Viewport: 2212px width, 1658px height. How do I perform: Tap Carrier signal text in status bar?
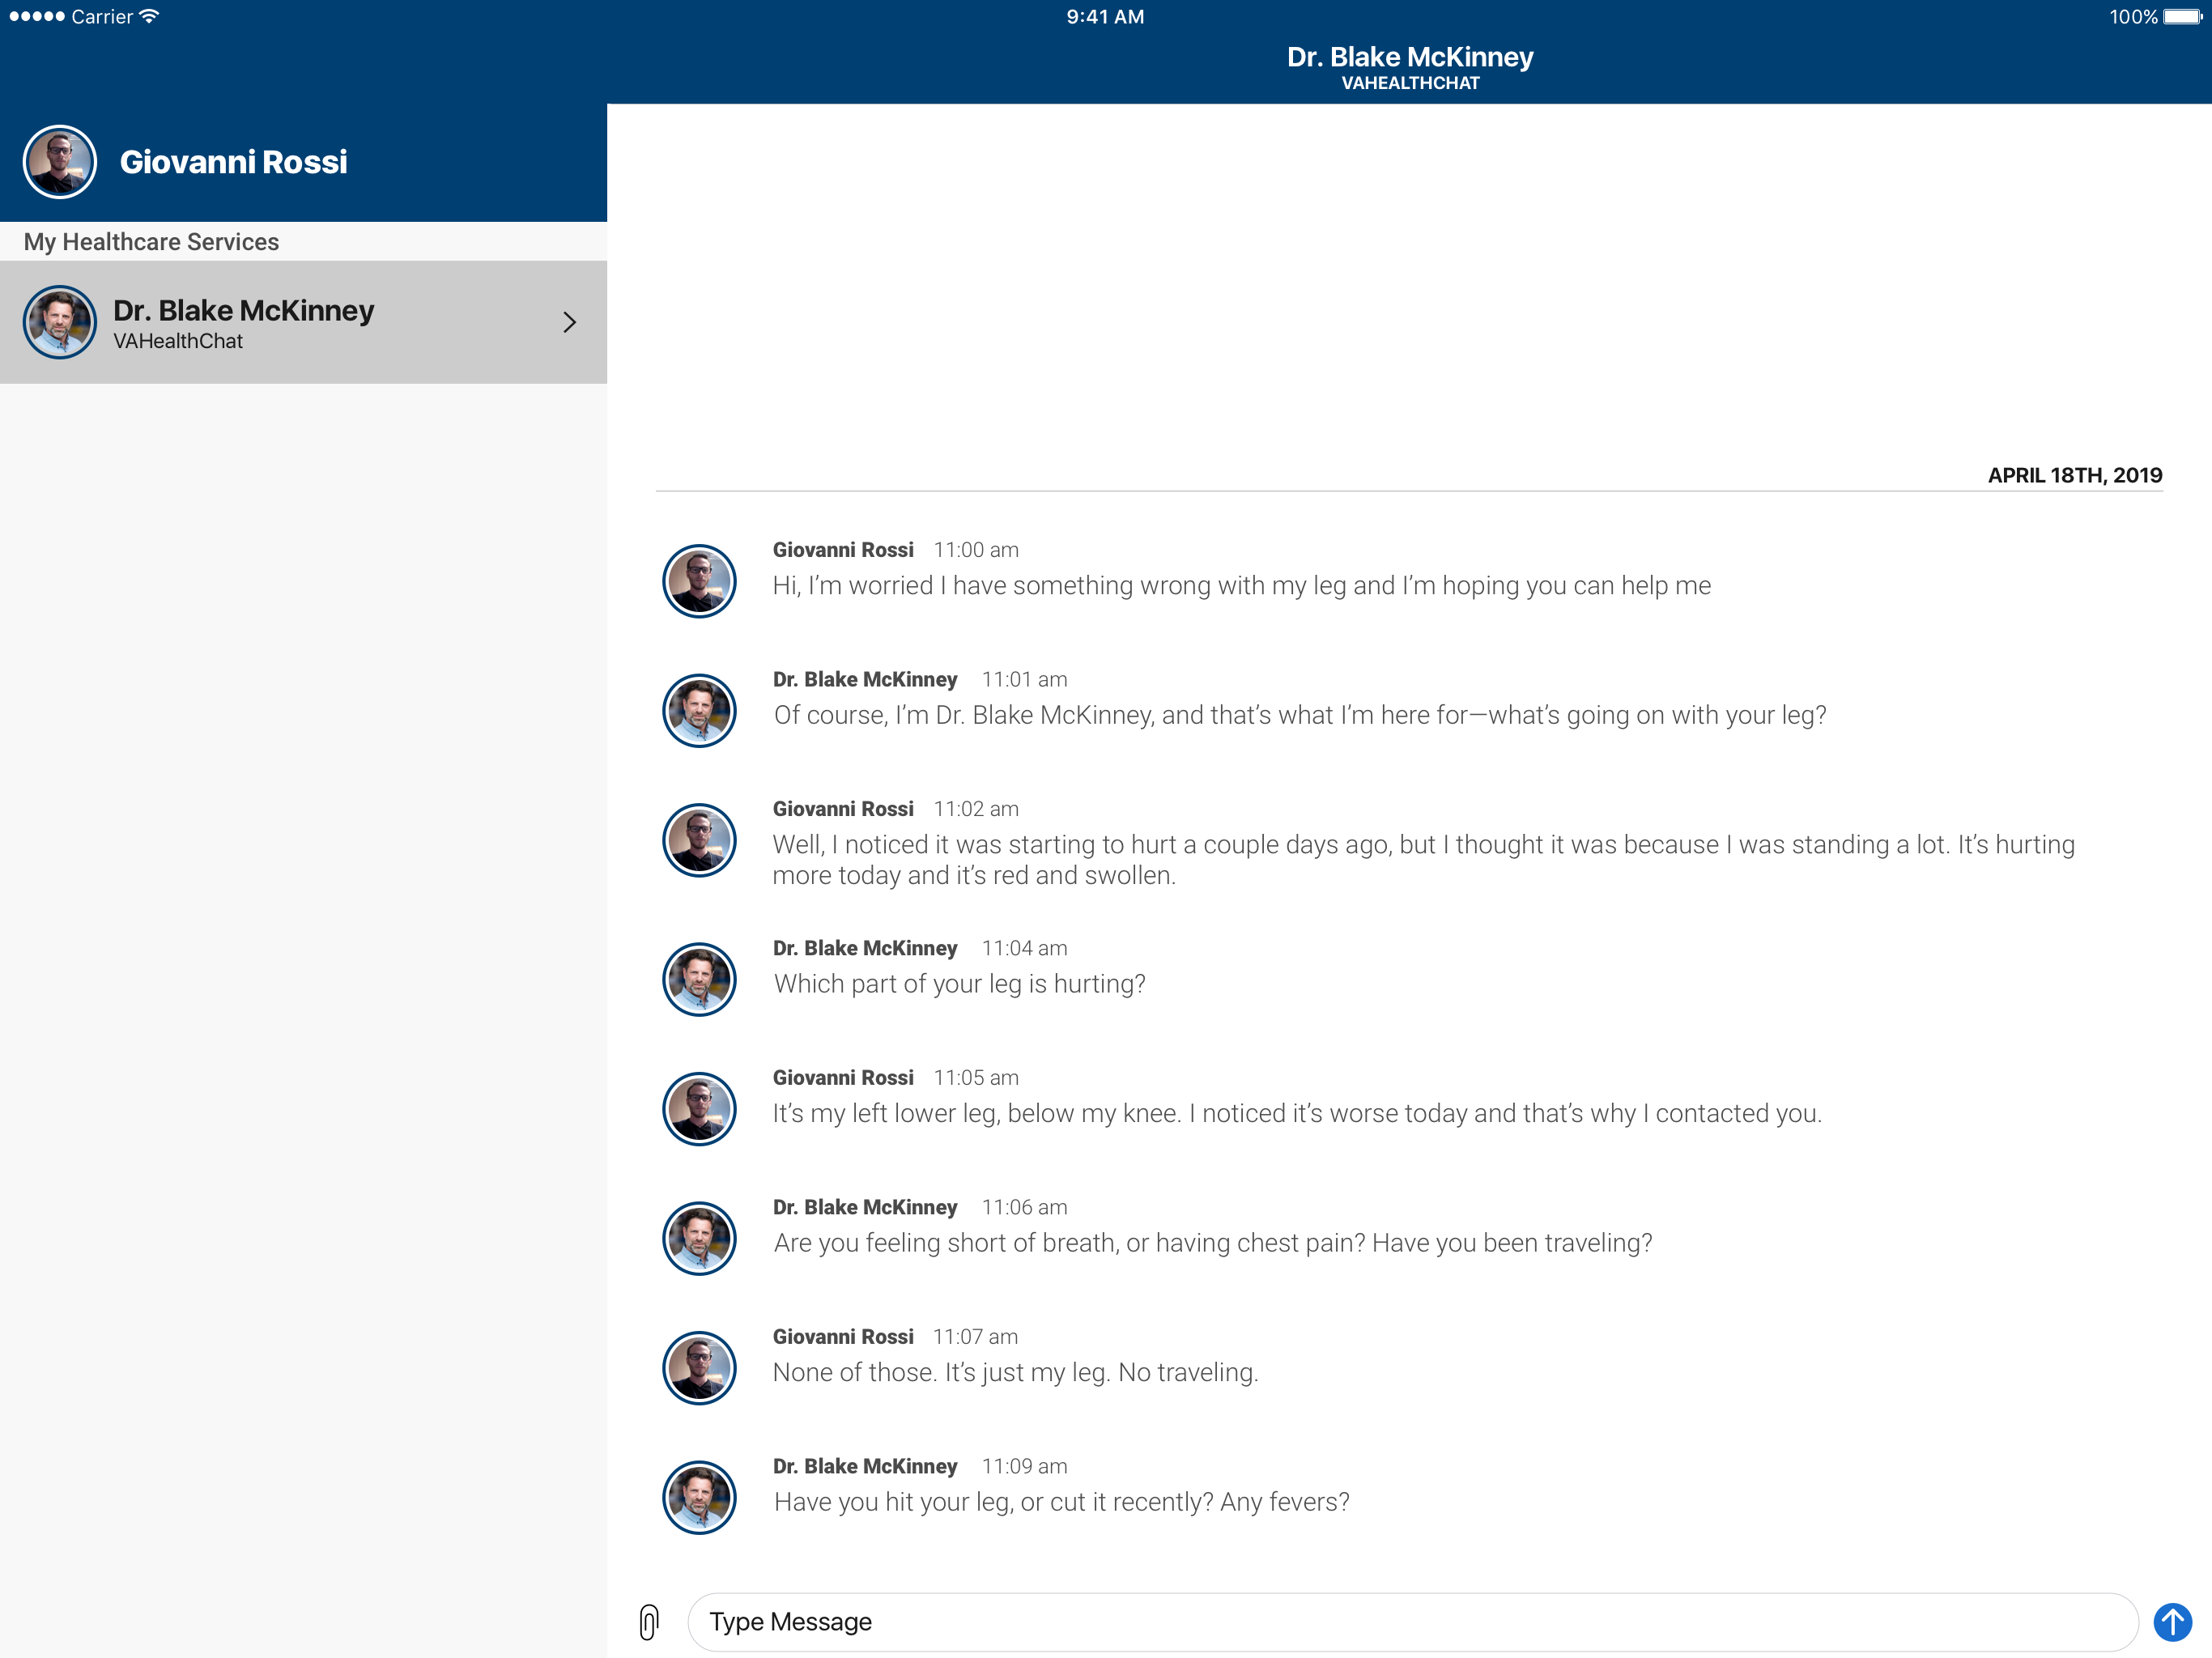coord(102,17)
